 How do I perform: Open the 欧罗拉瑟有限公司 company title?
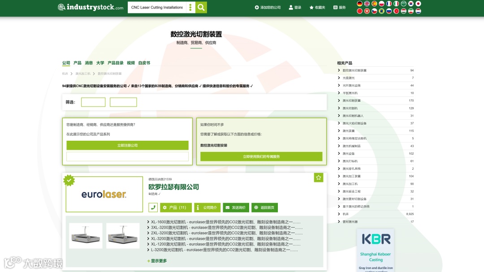coord(174,187)
